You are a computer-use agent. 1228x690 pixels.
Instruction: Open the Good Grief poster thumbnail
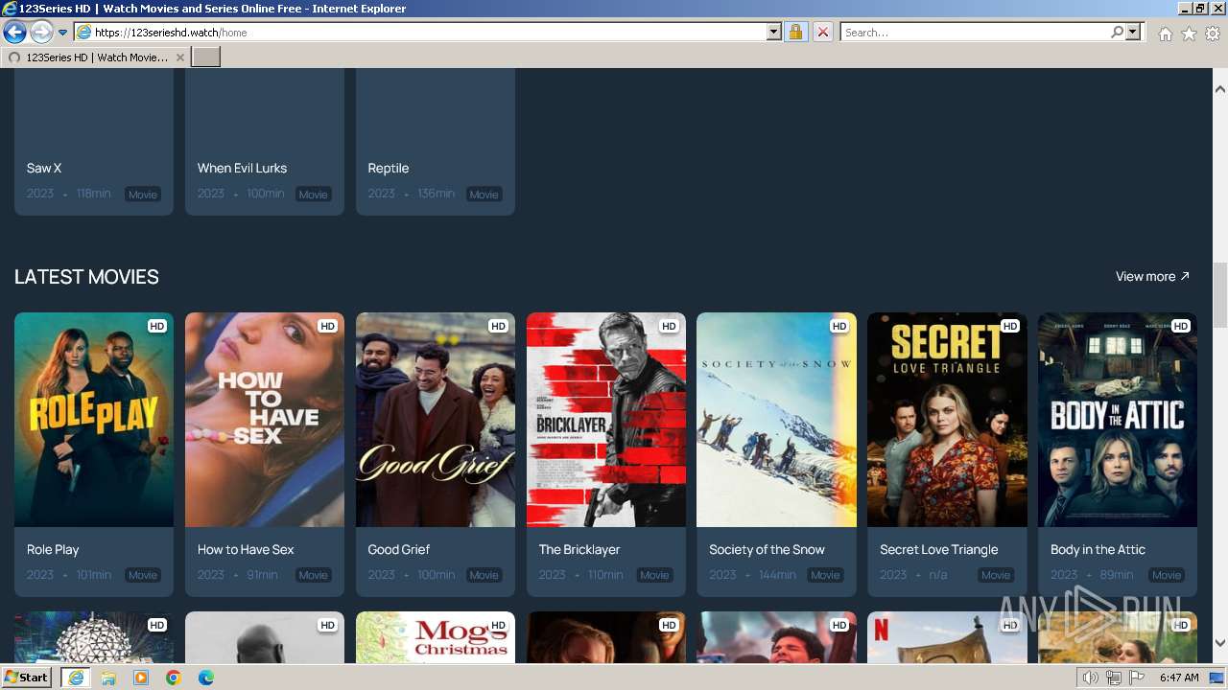pos(436,420)
